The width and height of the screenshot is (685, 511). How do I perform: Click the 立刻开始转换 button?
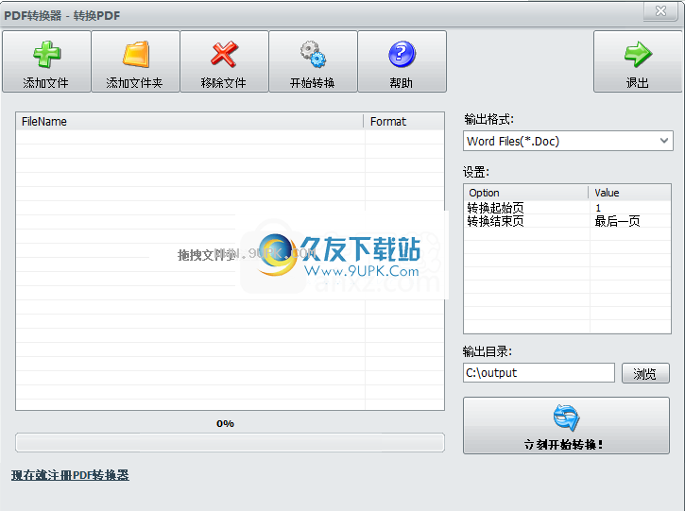pos(566,425)
